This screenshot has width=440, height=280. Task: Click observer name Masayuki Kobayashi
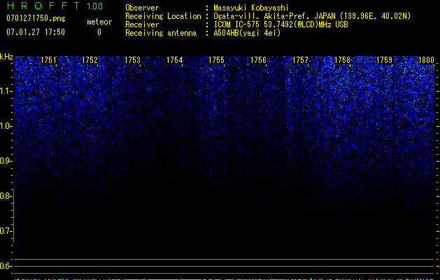[x=251, y=8]
